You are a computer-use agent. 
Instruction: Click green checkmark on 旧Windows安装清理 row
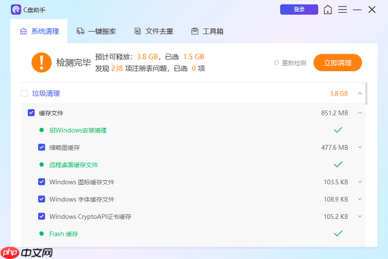pyautogui.click(x=337, y=130)
